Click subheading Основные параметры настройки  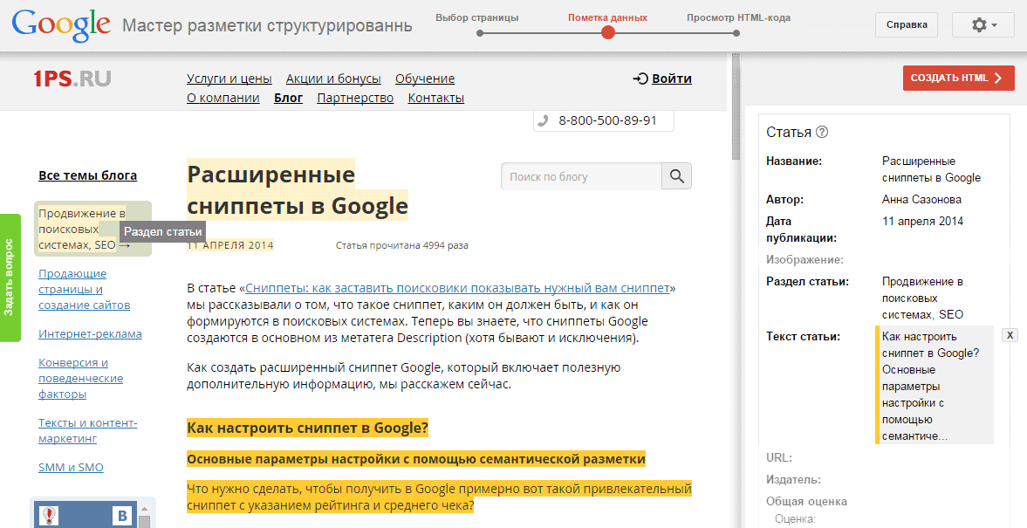point(416,459)
